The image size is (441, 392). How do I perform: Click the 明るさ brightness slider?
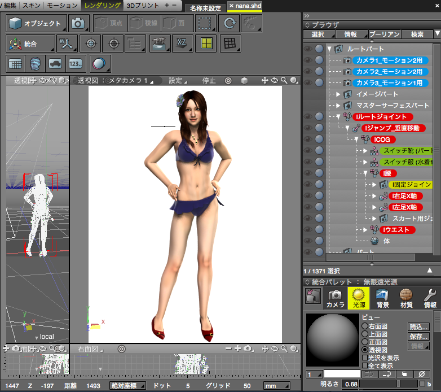tap(389, 384)
